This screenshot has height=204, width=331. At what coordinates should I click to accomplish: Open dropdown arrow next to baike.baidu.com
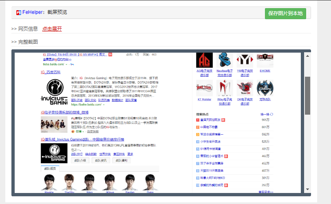pyautogui.click(x=104, y=105)
